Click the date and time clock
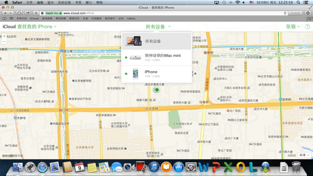 pos(274,2)
